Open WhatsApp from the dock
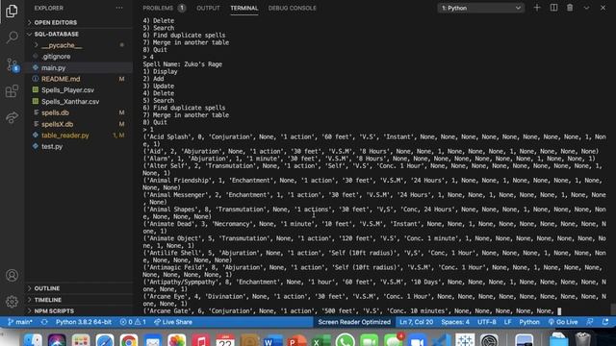 tap(345, 340)
